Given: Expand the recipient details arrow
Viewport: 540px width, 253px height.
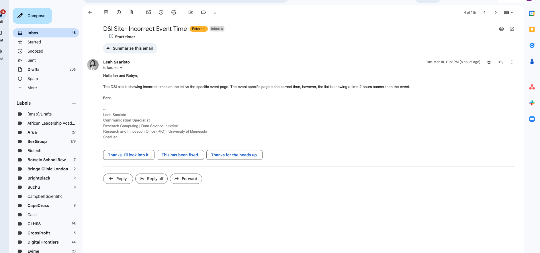Looking at the screenshot, I should 121,68.
